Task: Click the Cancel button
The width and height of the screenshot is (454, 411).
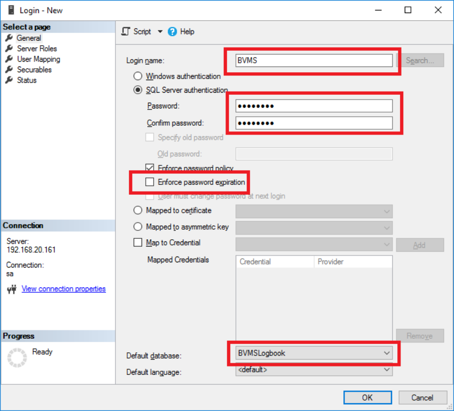Action: (x=423, y=397)
